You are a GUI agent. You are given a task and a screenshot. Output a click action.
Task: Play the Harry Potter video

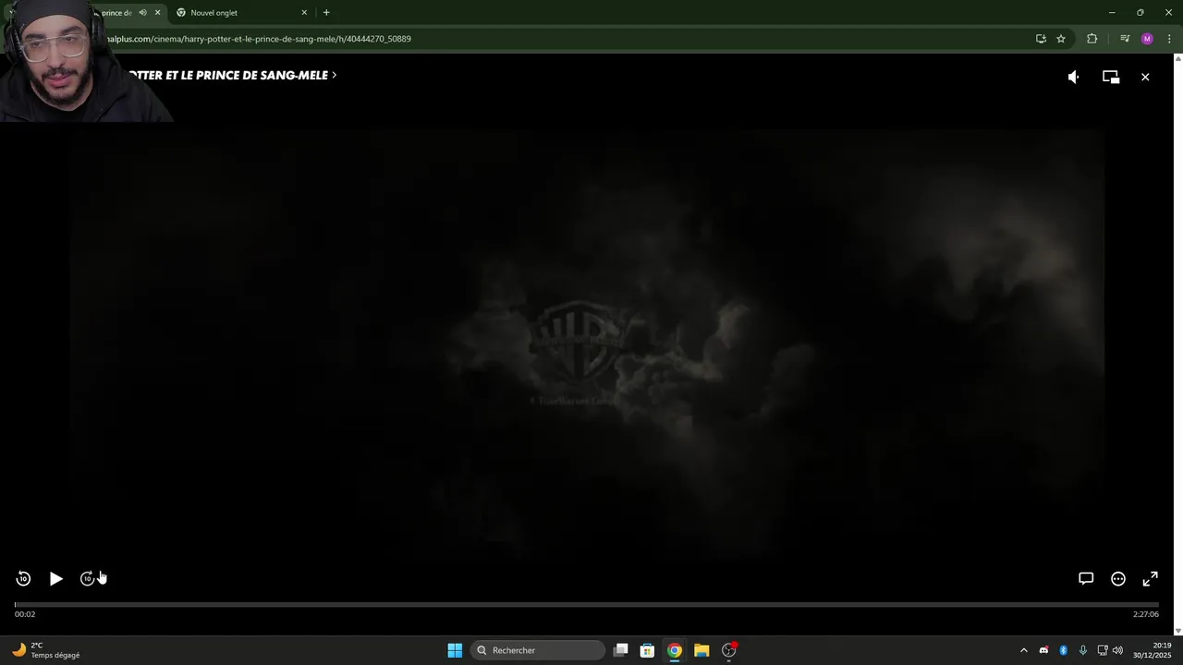tap(56, 579)
